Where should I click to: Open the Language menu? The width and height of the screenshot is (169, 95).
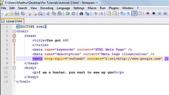click(x=63, y=8)
